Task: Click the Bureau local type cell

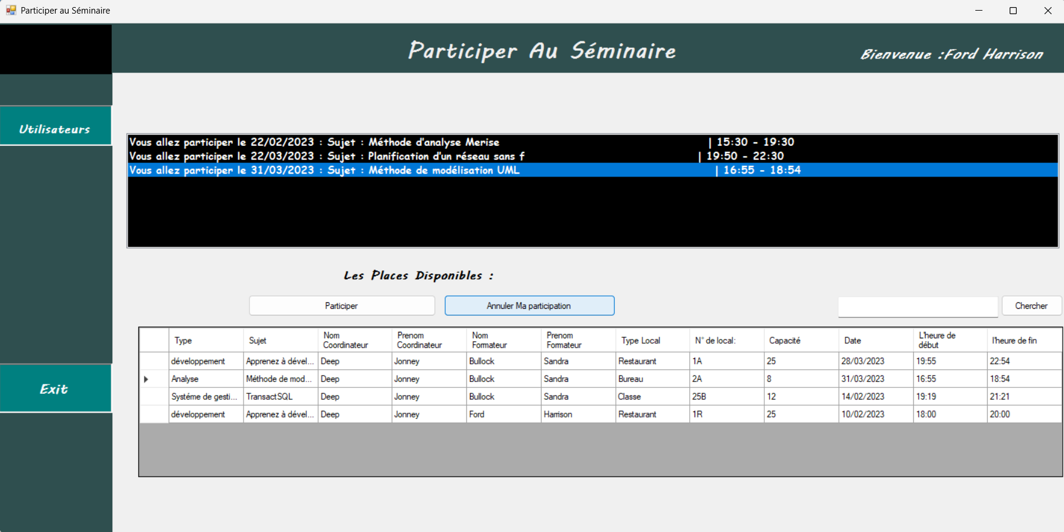Action: click(653, 379)
